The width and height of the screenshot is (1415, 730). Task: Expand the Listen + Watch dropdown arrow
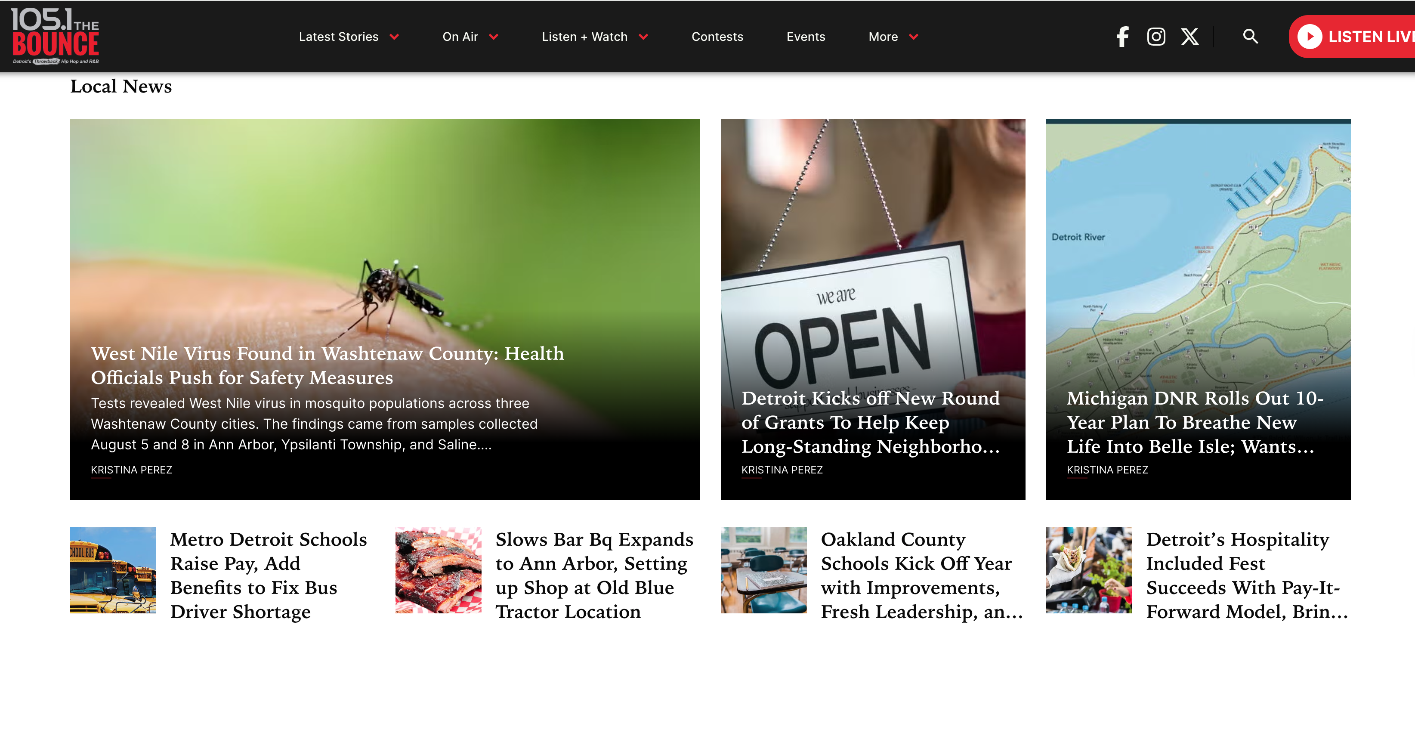tap(643, 37)
